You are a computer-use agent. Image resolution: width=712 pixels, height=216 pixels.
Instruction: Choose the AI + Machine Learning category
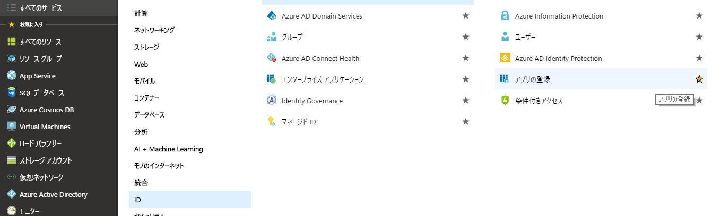coord(169,149)
